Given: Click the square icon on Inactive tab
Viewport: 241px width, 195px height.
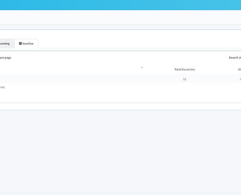Looking at the screenshot, I should click(20, 43).
